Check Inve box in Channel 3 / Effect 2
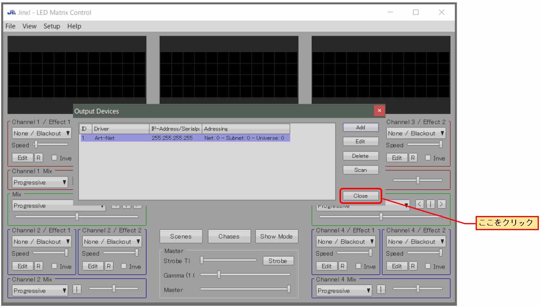This screenshot has height=307, width=540. tap(429, 158)
